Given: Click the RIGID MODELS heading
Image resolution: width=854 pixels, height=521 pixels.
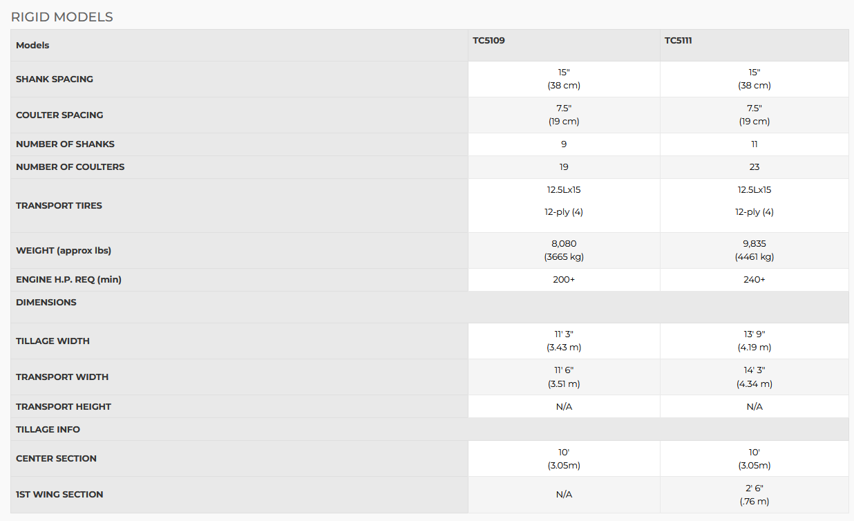Looking at the screenshot, I should [62, 17].
